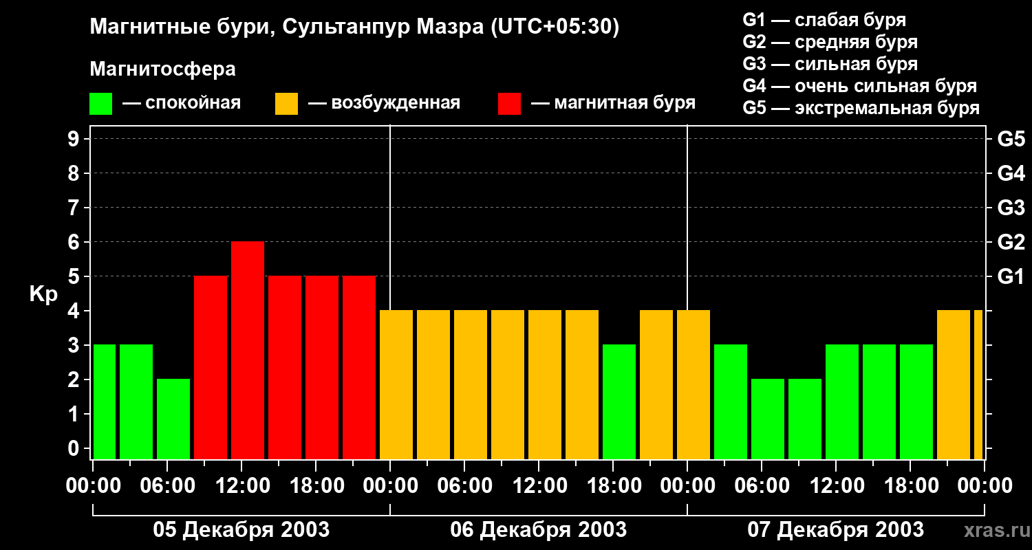This screenshot has height=550, width=1032.
Task: Click the 'G2' label on the right axis
Action: pos(1011,242)
